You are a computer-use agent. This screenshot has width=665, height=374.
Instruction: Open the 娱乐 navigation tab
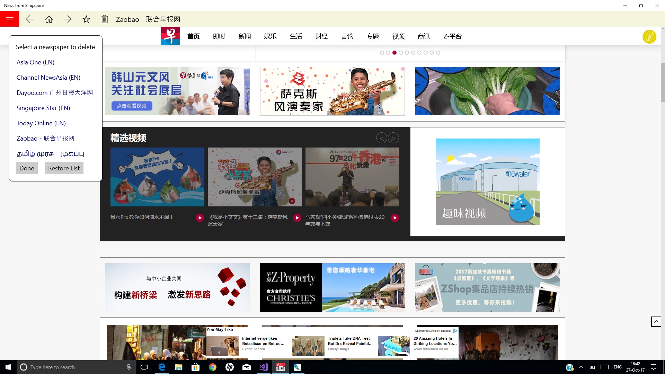point(270,36)
